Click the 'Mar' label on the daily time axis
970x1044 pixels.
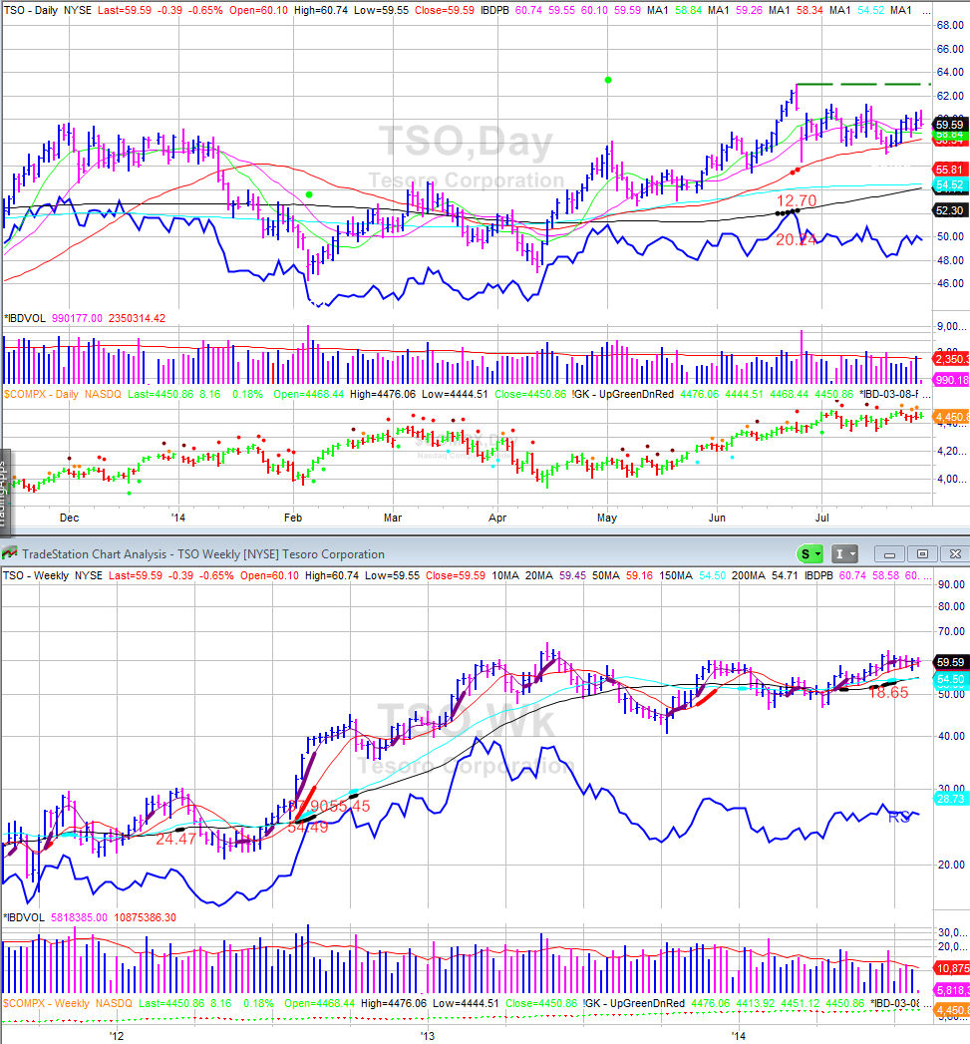coord(393,518)
